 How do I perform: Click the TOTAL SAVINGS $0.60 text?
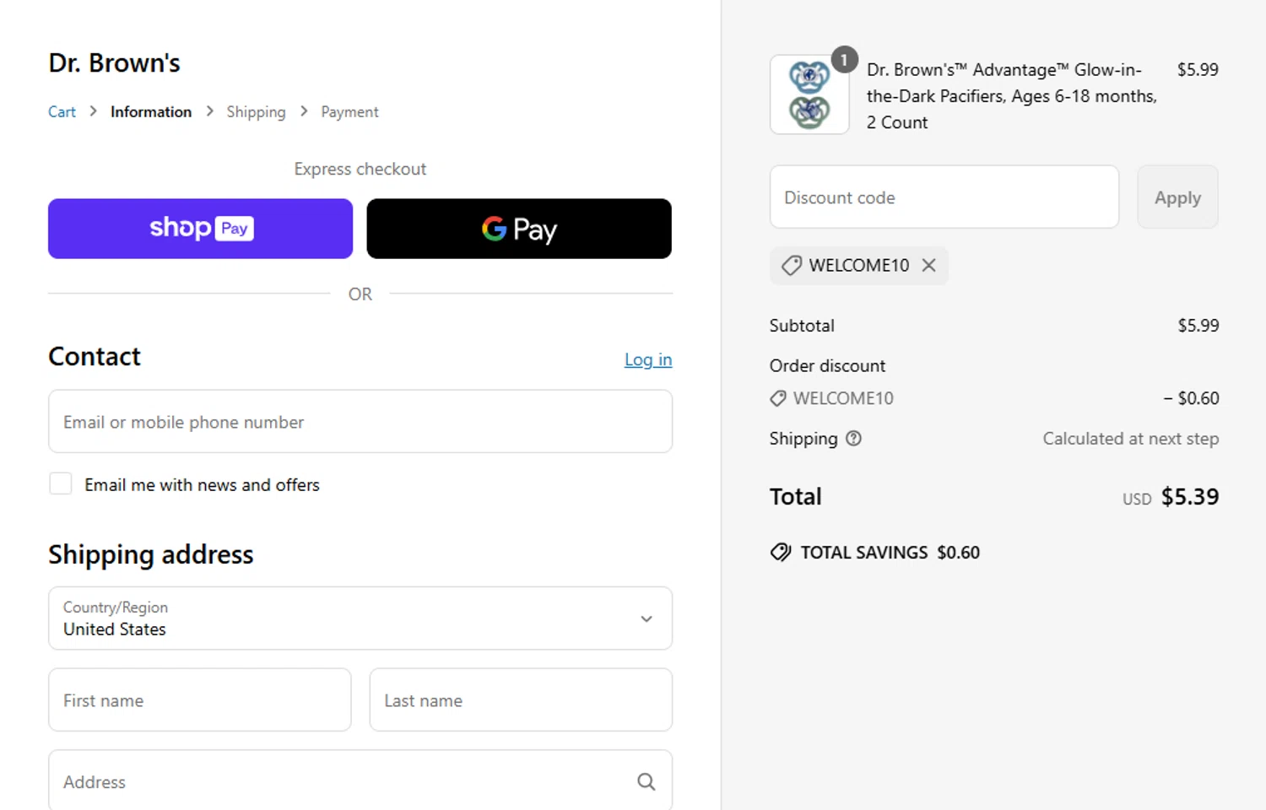click(x=890, y=553)
